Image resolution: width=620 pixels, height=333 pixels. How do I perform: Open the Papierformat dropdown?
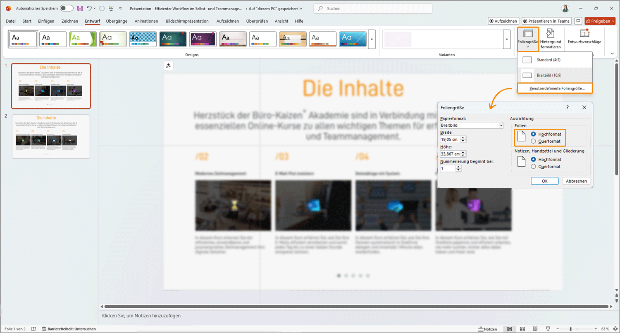tap(501, 125)
